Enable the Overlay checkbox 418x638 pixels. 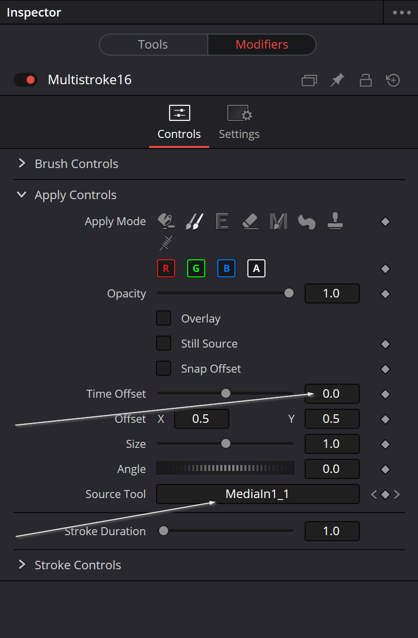164,318
